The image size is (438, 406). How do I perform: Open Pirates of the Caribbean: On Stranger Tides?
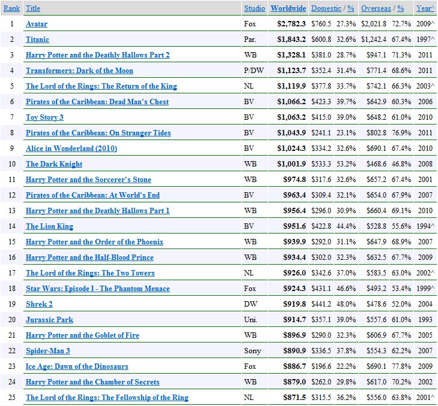tap(98, 133)
